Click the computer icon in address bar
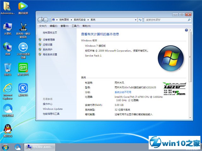 [53, 20]
